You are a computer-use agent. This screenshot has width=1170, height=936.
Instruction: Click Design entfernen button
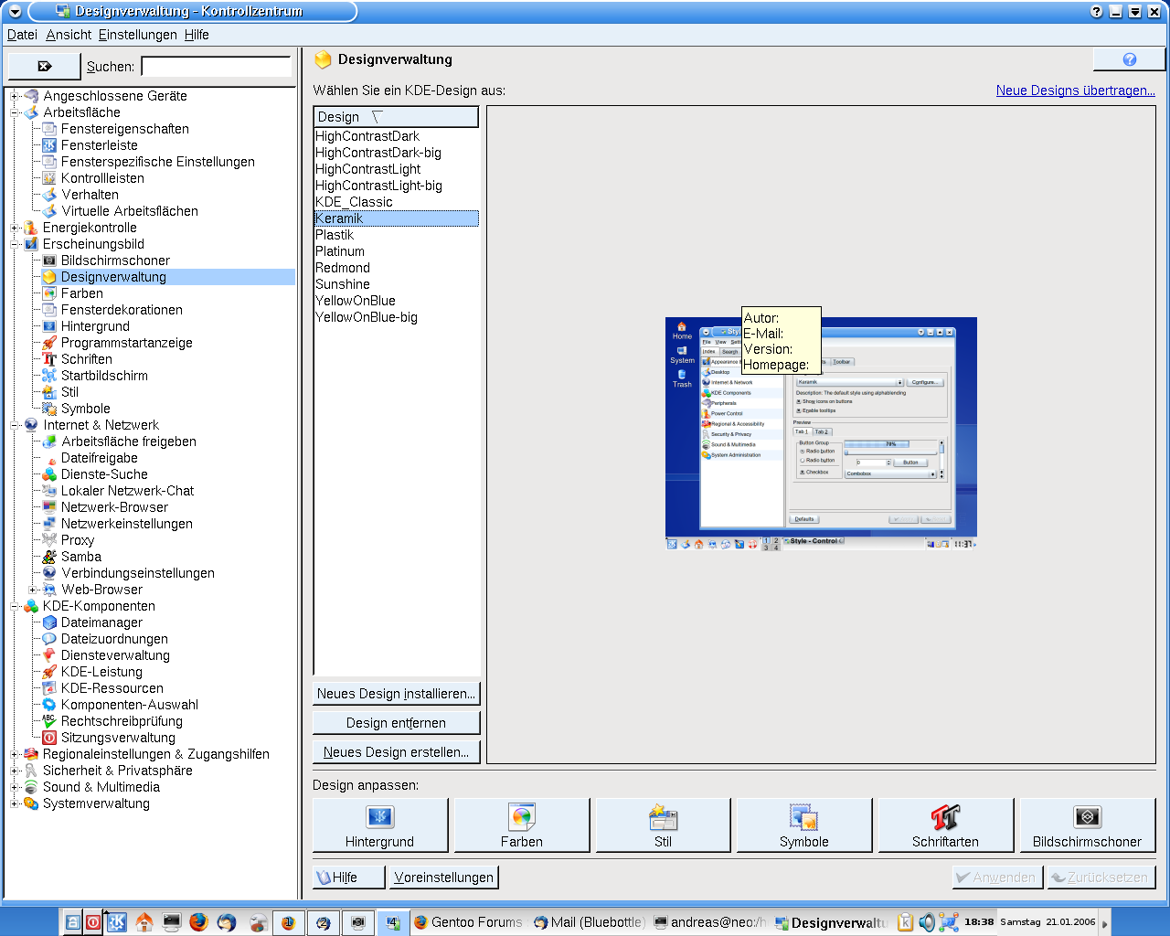pos(396,723)
